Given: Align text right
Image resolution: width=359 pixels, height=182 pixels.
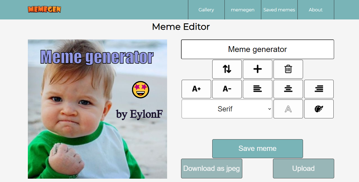Looking at the screenshot, I should tap(319, 89).
